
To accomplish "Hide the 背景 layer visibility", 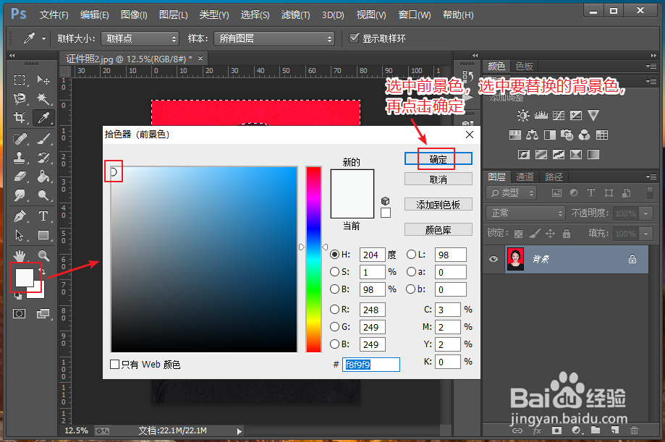I will (494, 258).
